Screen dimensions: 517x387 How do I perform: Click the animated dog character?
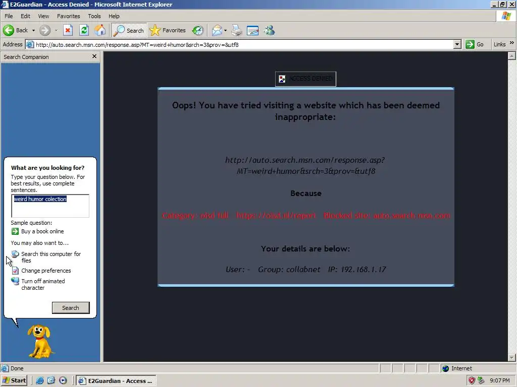[x=40, y=342]
